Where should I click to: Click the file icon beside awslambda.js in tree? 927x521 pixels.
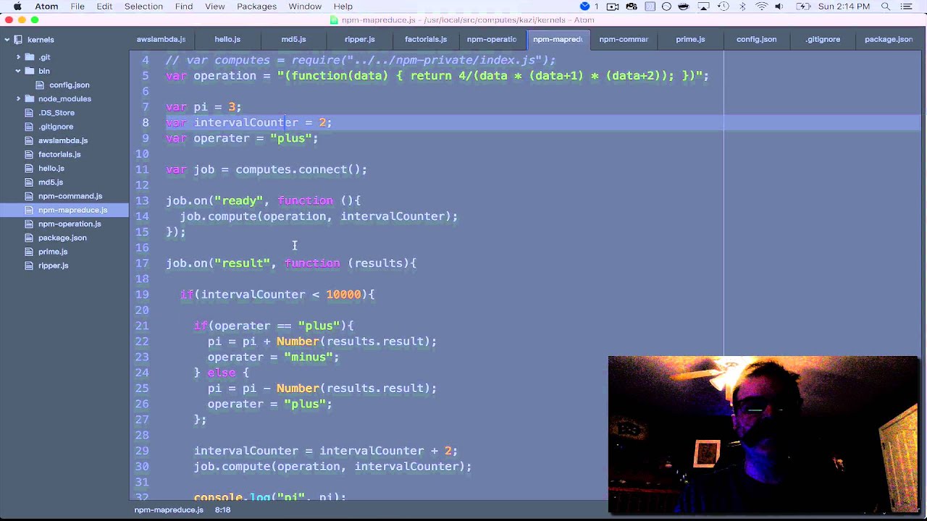[30, 140]
